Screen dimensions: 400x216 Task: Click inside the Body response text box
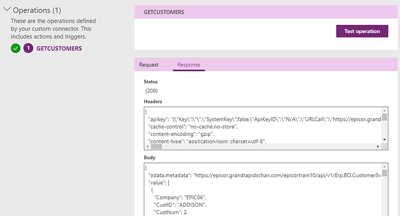[x=263, y=189]
